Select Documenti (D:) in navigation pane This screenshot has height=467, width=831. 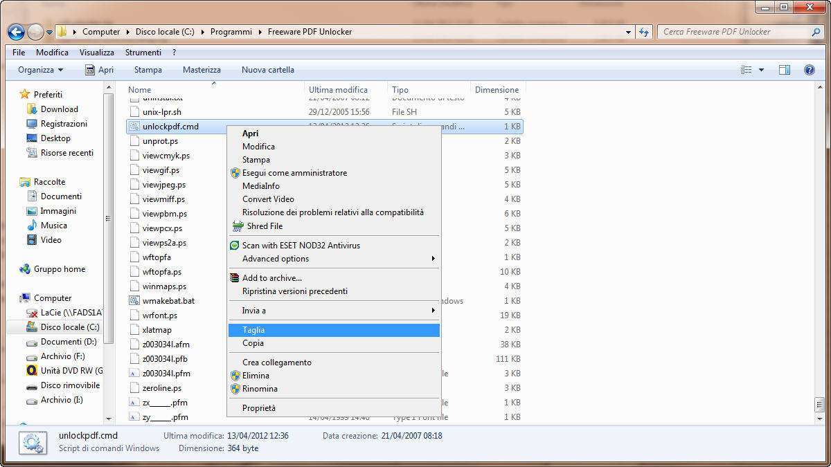click(x=68, y=342)
